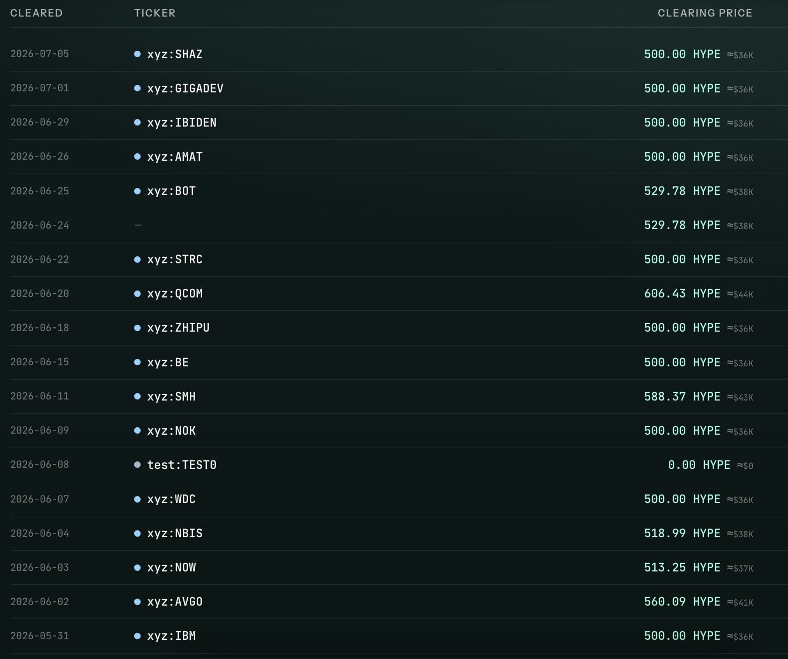Sort by the CLEARED column header

click(x=36, y=13)
